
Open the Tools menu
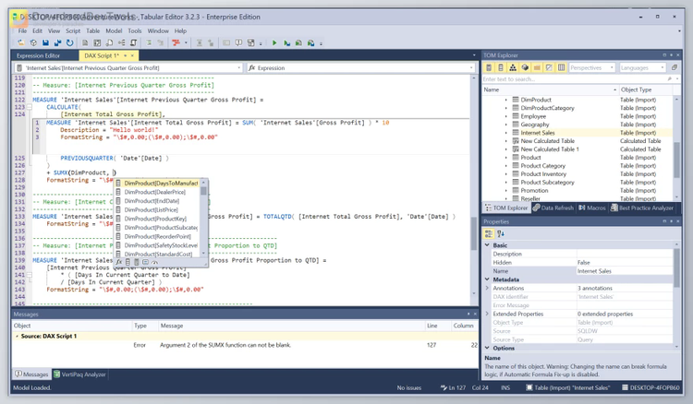coord(135,30)
